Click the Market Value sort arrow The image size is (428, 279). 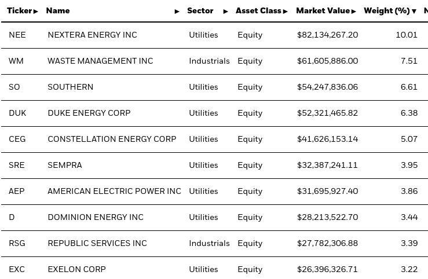click(x=354, y=12)
